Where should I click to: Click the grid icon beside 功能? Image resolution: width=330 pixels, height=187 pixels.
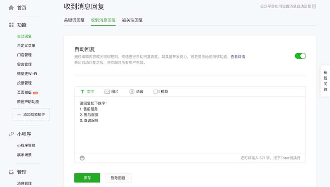coord(11,25)
